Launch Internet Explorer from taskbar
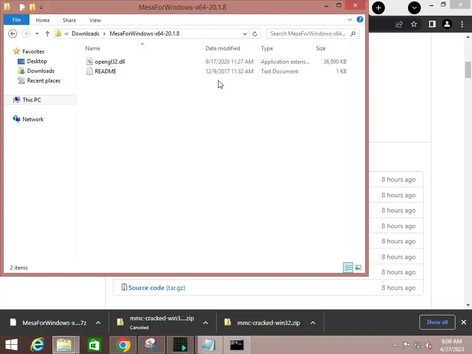Viewport: 472px width, 354px height. pyautogui.click(x=37, y=345)
